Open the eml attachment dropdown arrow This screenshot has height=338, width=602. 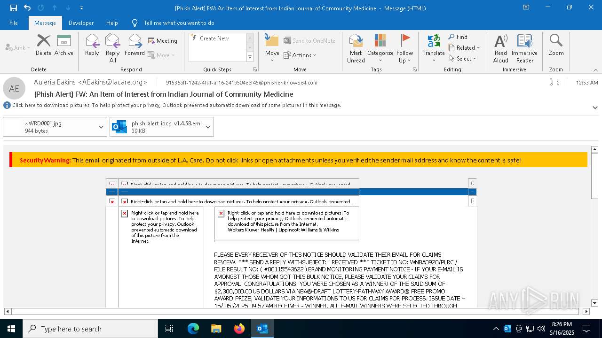[208, 127]
